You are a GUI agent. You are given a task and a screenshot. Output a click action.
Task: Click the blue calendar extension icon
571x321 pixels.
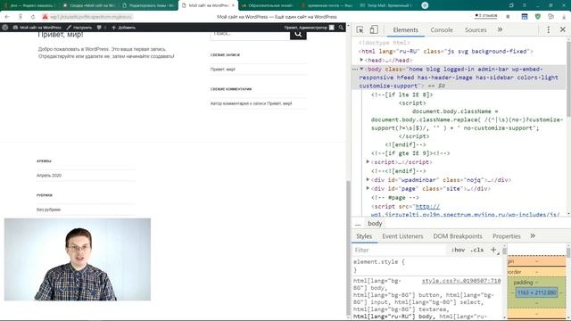[x=525, y=17]
